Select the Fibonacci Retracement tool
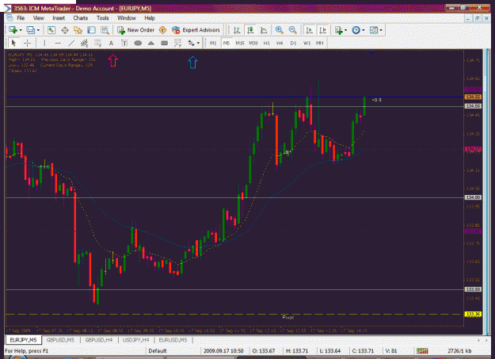 [98, 43]
